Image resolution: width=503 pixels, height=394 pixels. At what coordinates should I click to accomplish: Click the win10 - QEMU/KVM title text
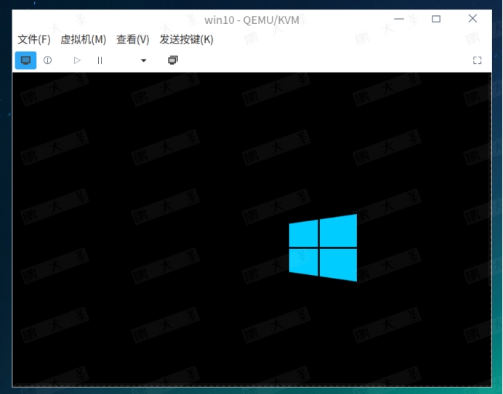(251, 20)
